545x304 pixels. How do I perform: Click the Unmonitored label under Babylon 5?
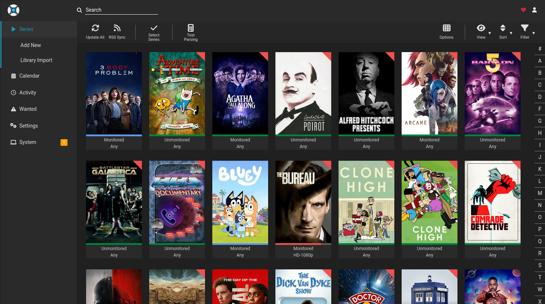(492, 140)
